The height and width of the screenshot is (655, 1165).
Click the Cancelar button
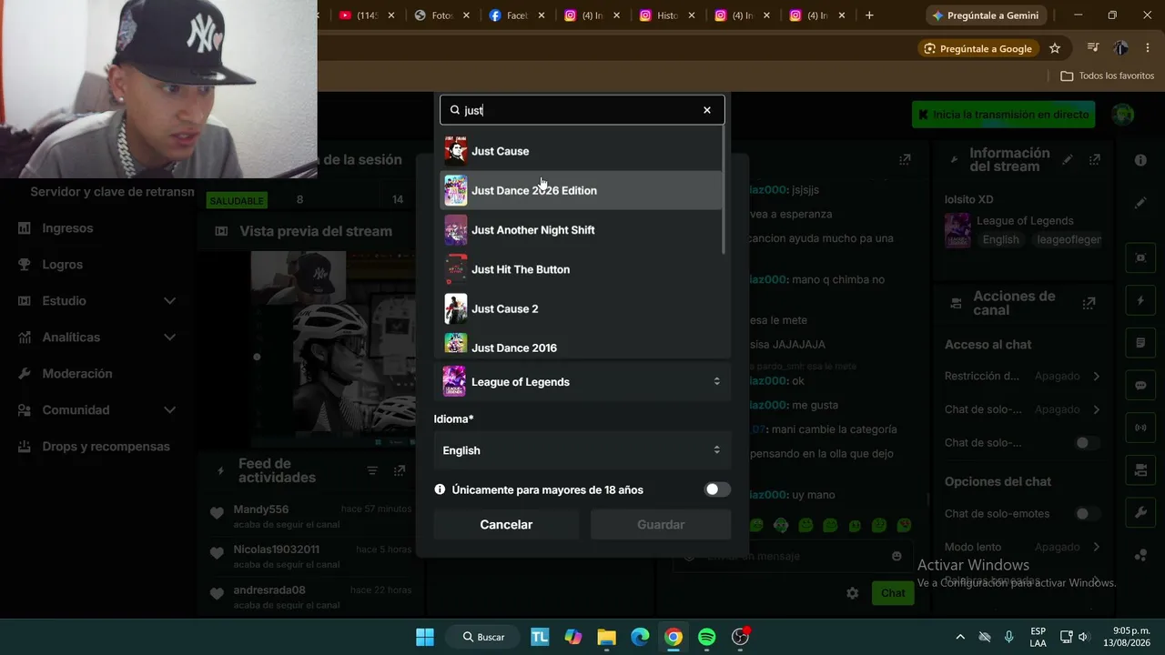click(506, 525)
